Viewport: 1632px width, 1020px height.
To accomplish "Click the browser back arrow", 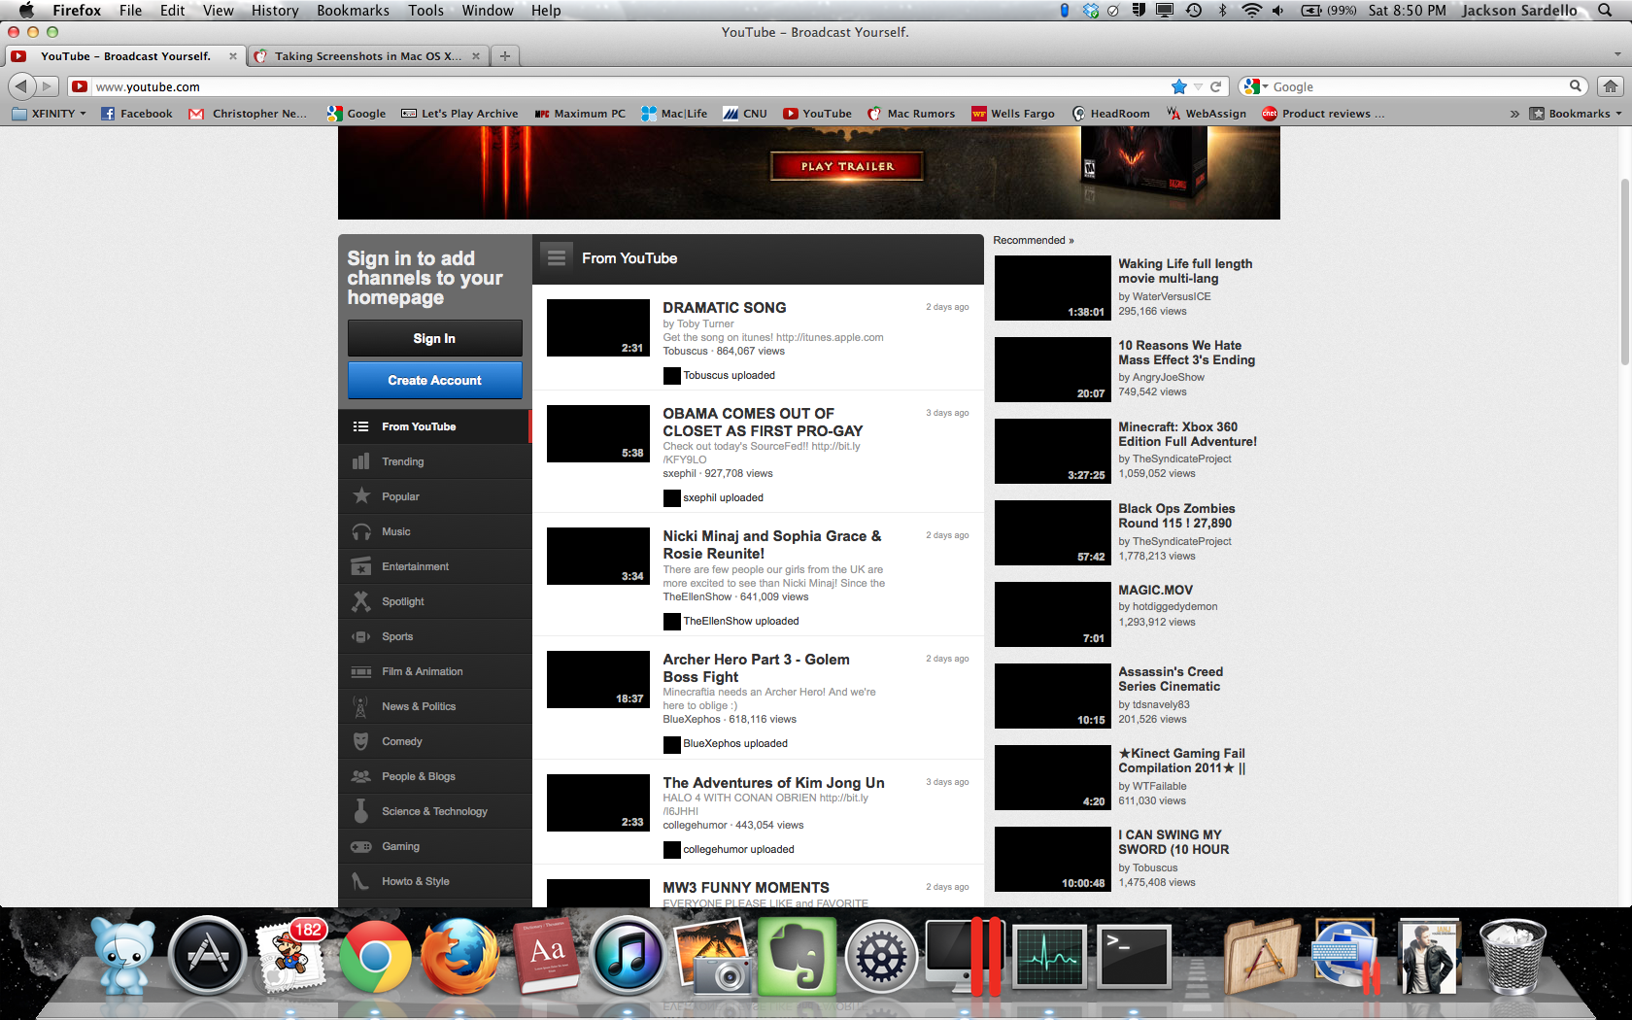I will click(x=21, y=86).
